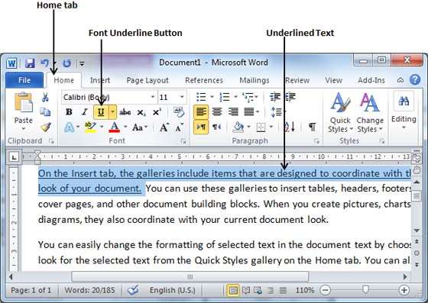This screenshot has height=303, width=428.
Task: Open the Mailings tab
Action: click(255, 80)
